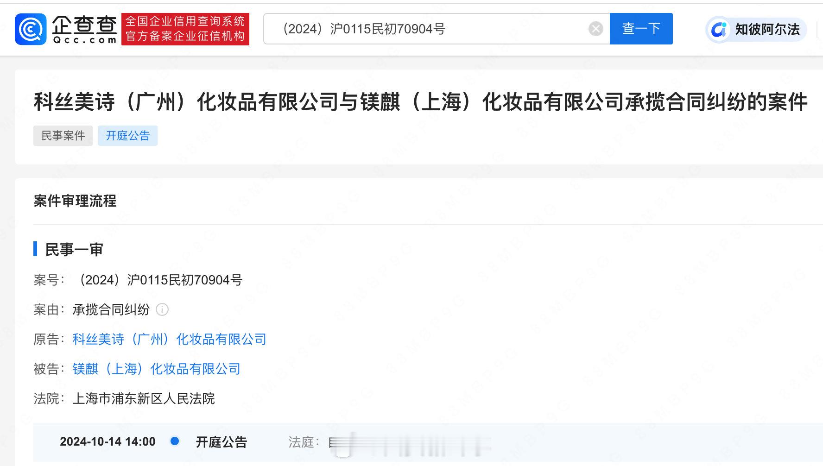This screenshot has height=466, width=823.
Task: Click case number text （2024）沪0115民初70904号 in details
Action: coord(158,280)
